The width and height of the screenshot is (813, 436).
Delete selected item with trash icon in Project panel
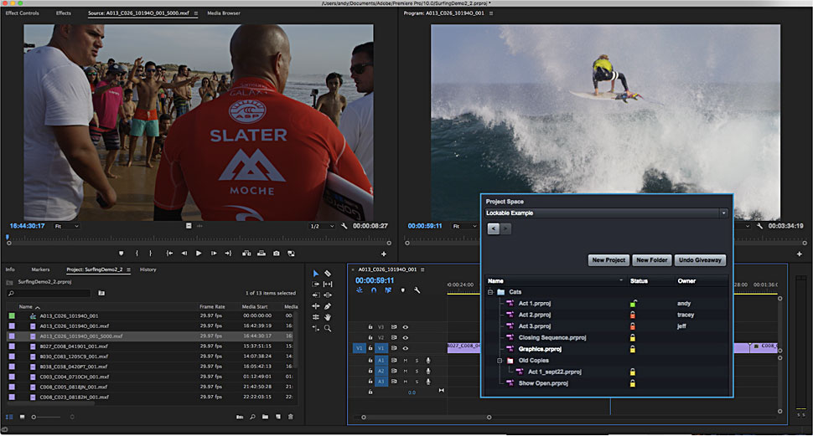pos(290,417)
